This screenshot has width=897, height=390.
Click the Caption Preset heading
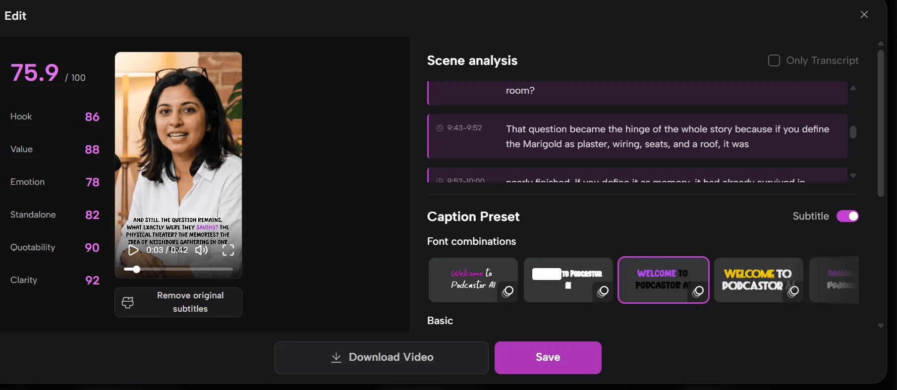coord(473,217)
